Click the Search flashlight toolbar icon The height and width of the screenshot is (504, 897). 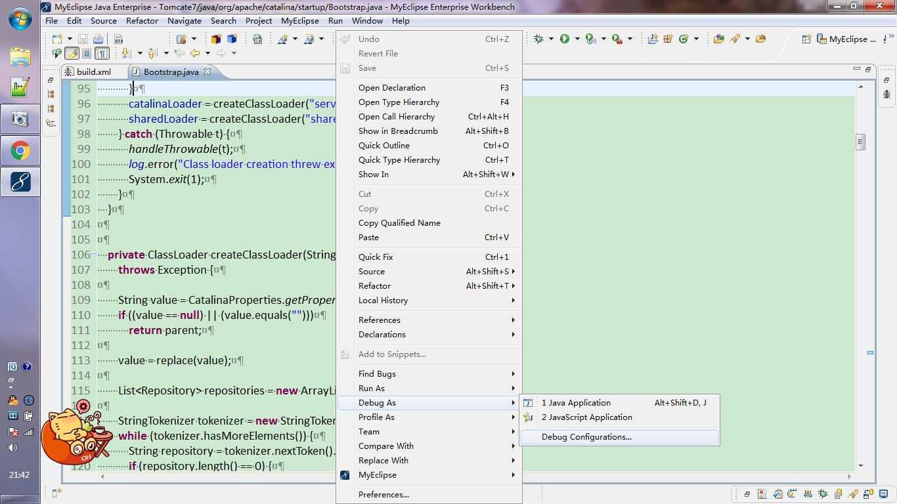tap(735, 39)
